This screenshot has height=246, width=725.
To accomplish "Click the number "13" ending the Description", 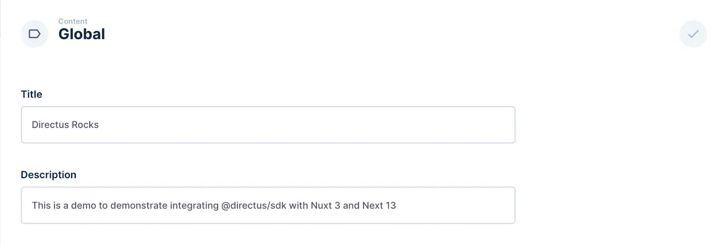I will coord(391,205).
